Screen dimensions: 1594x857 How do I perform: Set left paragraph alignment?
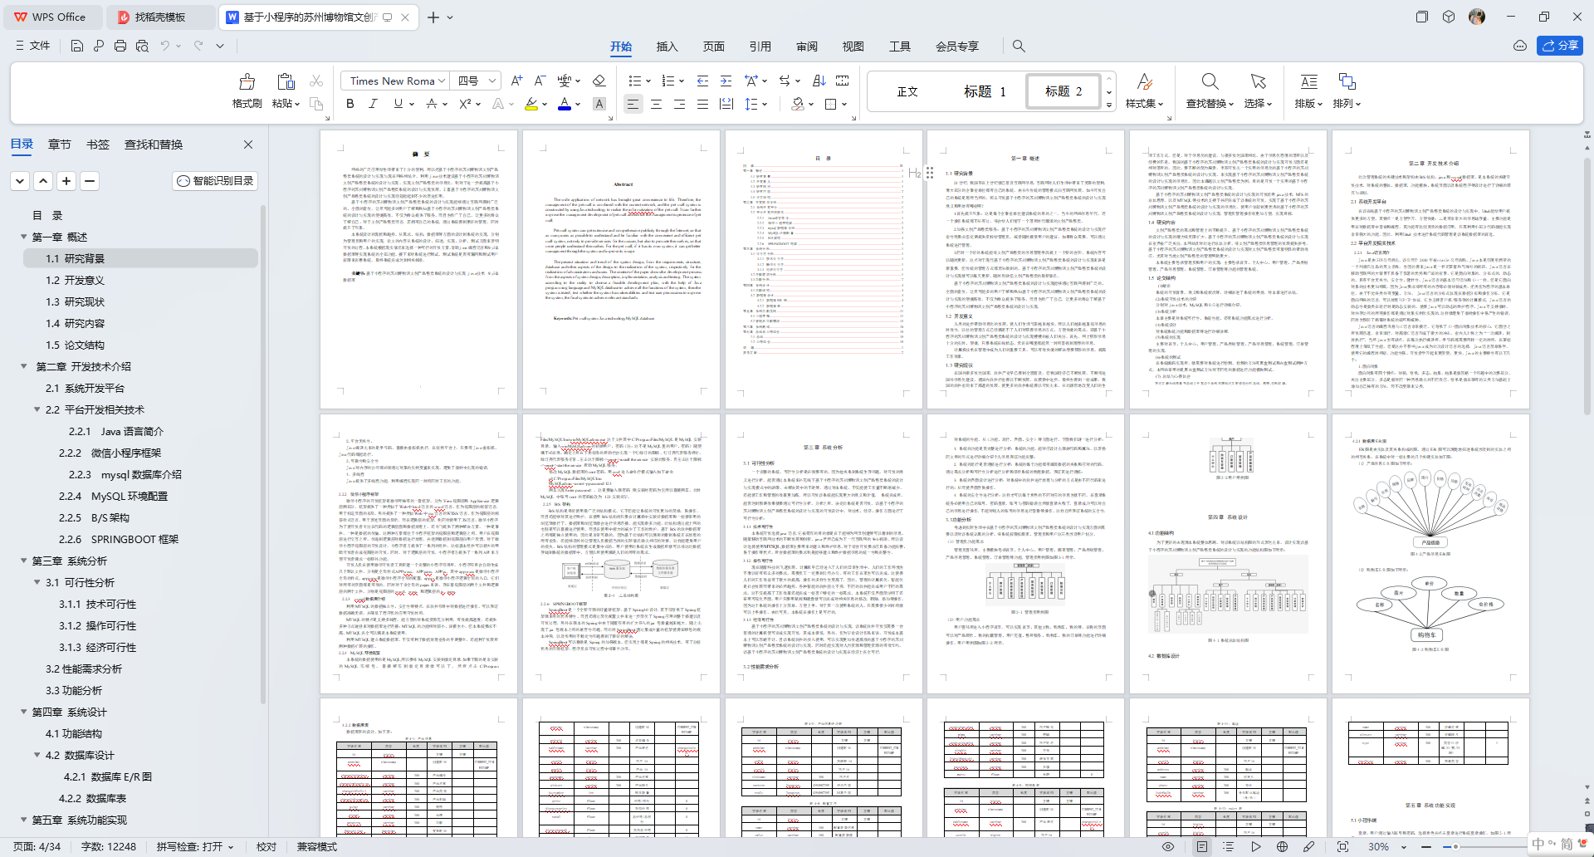[633, 104]
